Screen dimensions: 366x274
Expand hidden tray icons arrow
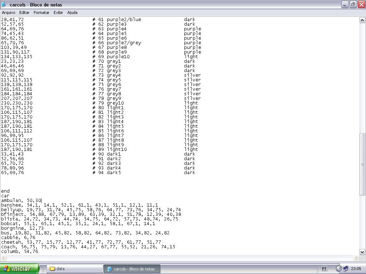pos(339,269)
